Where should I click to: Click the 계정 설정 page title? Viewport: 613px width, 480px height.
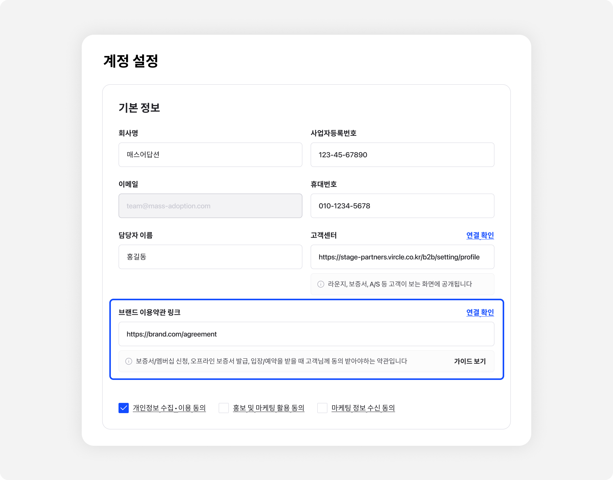tap(131, 61)
